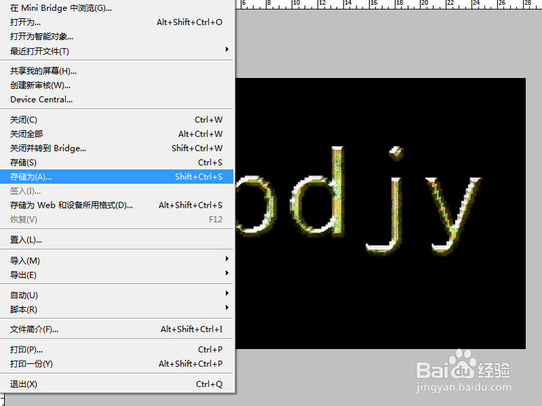
Task: Select highlighted 存储为(A)... menu item
Action: [117, 177]
